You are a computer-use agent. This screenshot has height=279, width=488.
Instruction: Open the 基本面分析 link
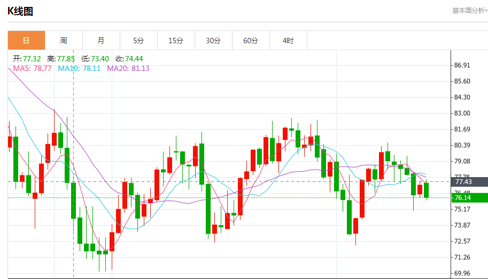point(469,10)
